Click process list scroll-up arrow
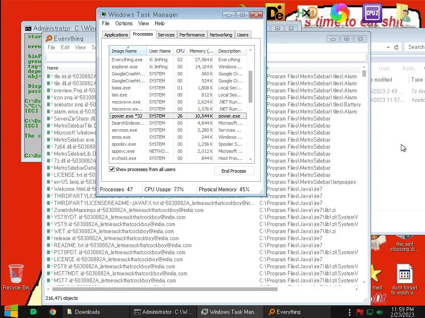This screenshot has height=318, width=425. [x=250, y=50]
